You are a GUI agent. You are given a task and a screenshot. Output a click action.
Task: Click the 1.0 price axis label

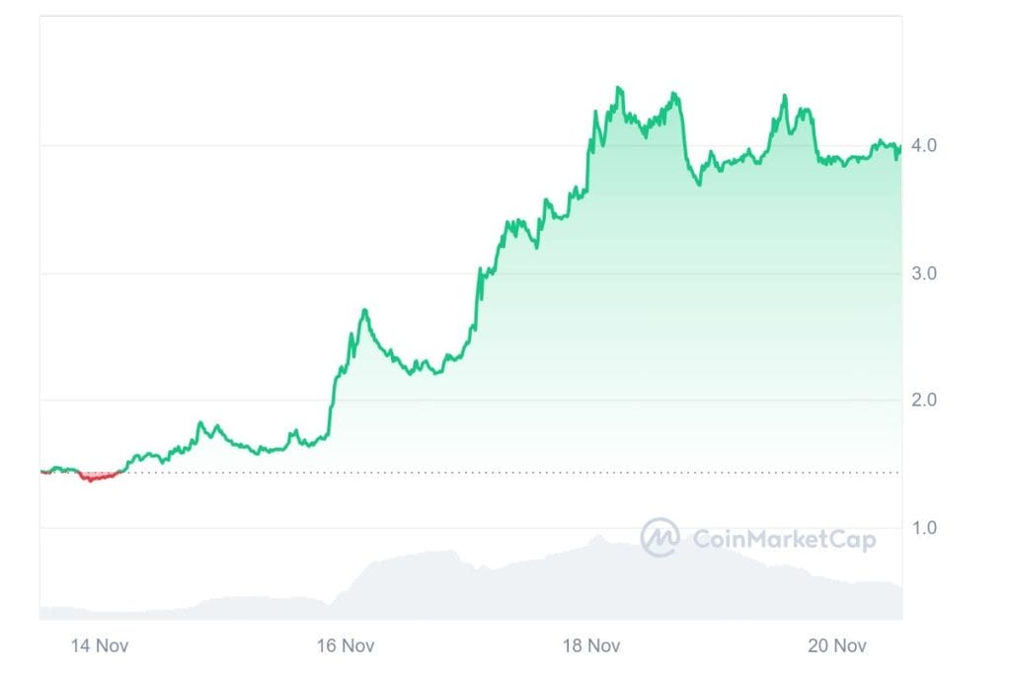tap(925, 528)
